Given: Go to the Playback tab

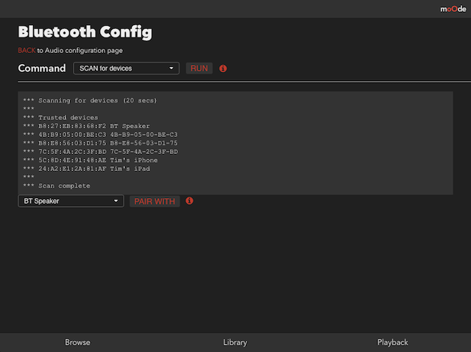Looking at the screenshot, I should point(392,342).
